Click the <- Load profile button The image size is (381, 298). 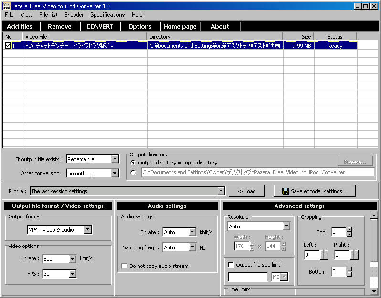[247, 191]
